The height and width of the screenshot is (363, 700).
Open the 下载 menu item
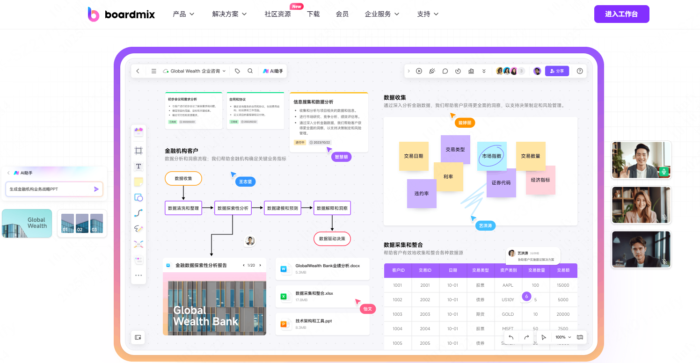point(314,14)
